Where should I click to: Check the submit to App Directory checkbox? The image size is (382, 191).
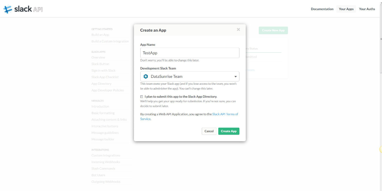coord(142,97)
